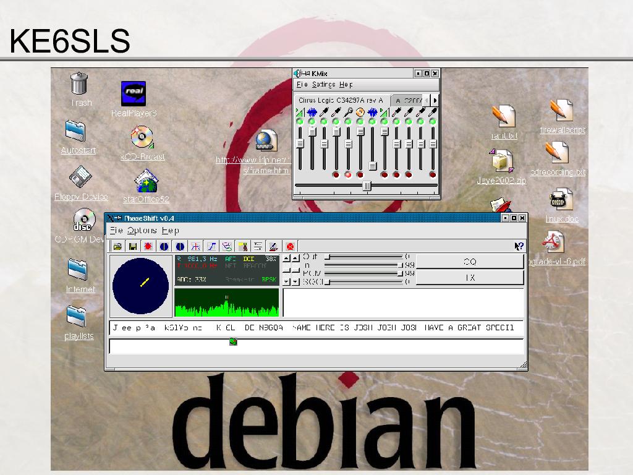
Task: Open the RealPlayer8 desktop icon
Action: coord(134,93)
